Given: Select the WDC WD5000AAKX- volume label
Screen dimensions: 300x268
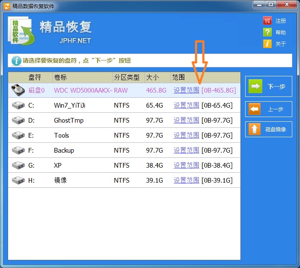Looking at the screenshot, I should (83, 90).
